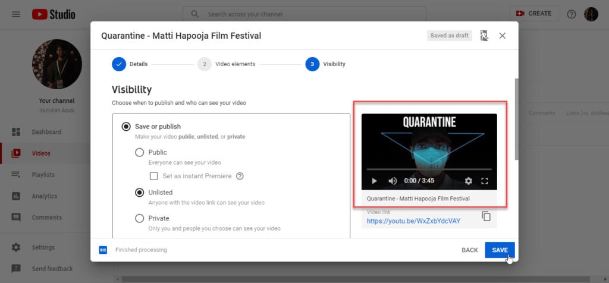
Task: Select the Private visibility option
Action: [140, 218]
